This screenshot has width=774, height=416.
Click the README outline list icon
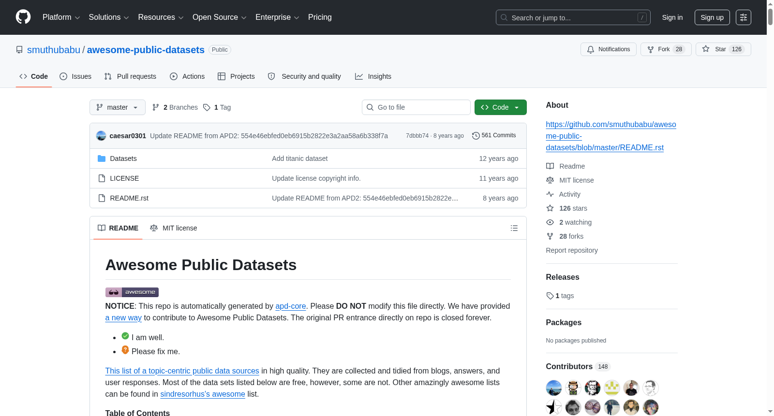click(x=514, y=228)
